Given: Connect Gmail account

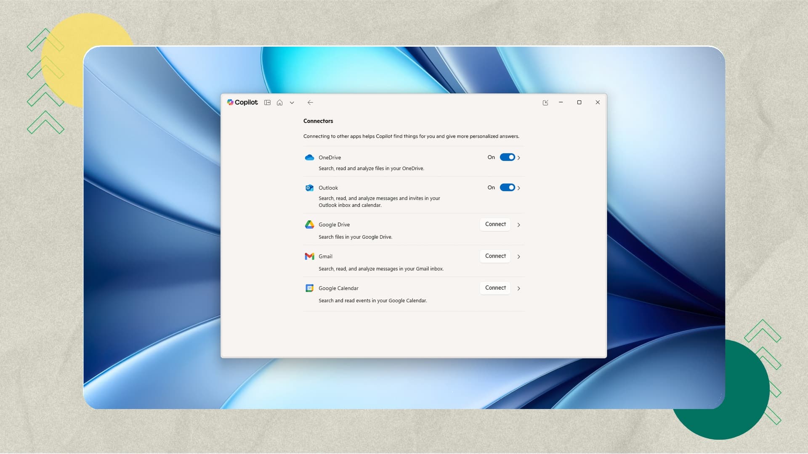Looking at the screenshot, I should tap(495, 256).
